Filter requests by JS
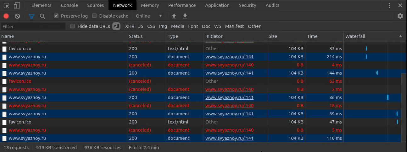The image size is (407, 152). coord(141,26)
